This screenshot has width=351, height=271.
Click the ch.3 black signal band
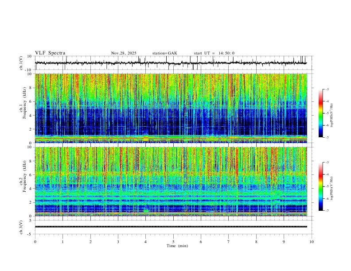[171, 227]
